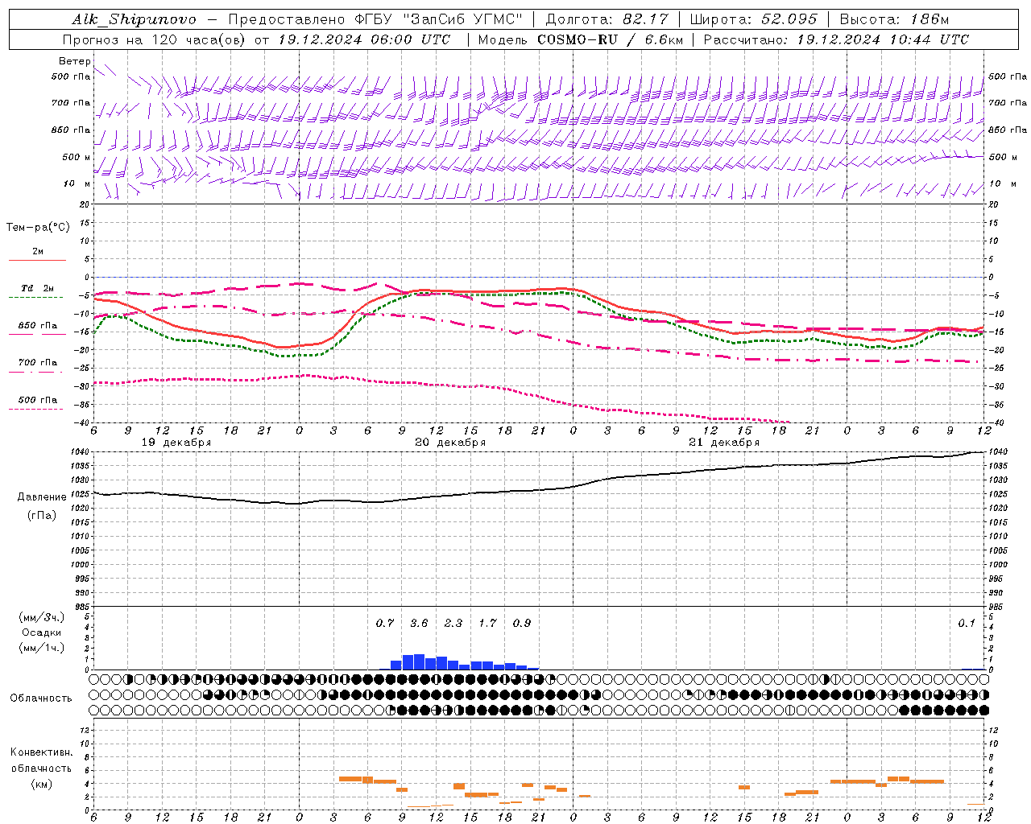Click the 850 гПа temperature legend label

(38, 325)
